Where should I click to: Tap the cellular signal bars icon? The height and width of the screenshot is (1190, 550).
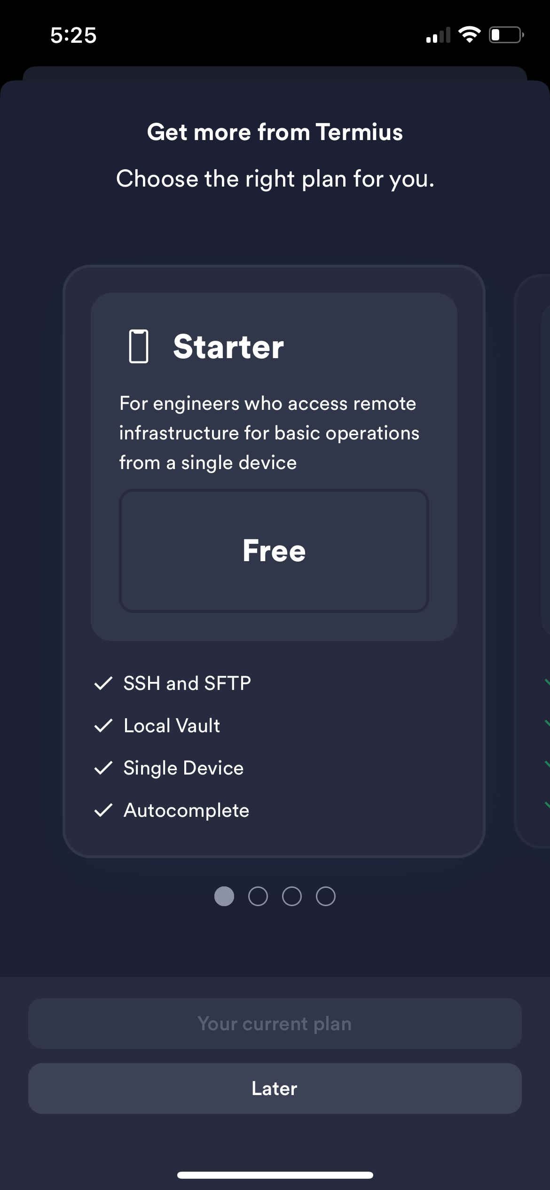pyautogui.click(x=438, y=36)
